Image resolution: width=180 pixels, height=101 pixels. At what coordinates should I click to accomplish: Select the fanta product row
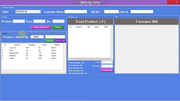pos(32,50)
